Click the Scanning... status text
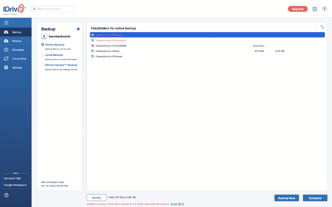Image resolution: width=332 pixels, height=207 pixels. [x=259, y=46]
